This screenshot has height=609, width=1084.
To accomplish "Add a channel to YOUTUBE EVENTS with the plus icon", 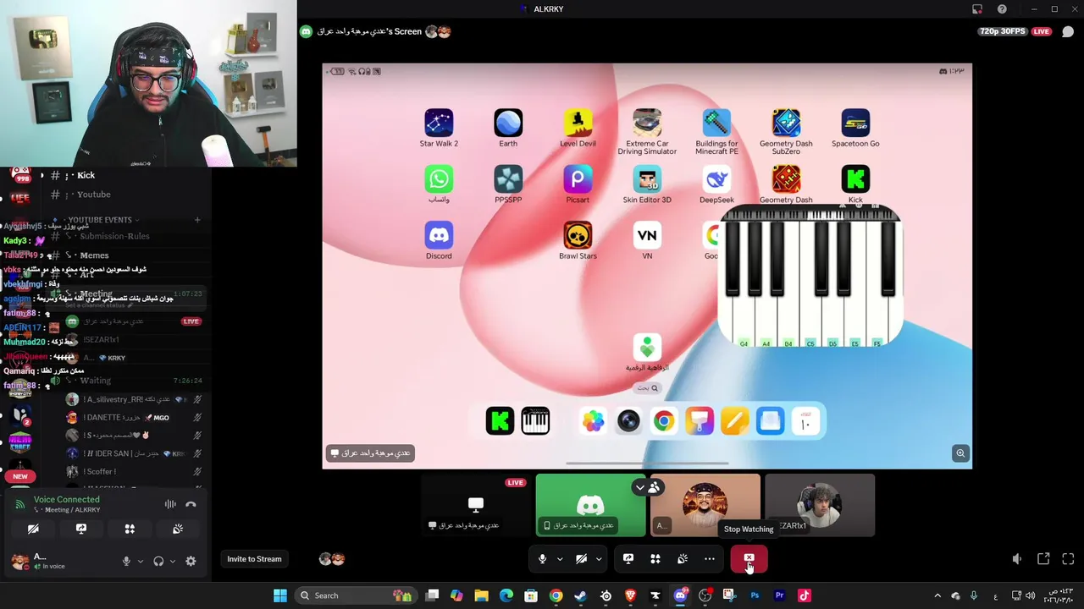I will click(x=197, y=220).
